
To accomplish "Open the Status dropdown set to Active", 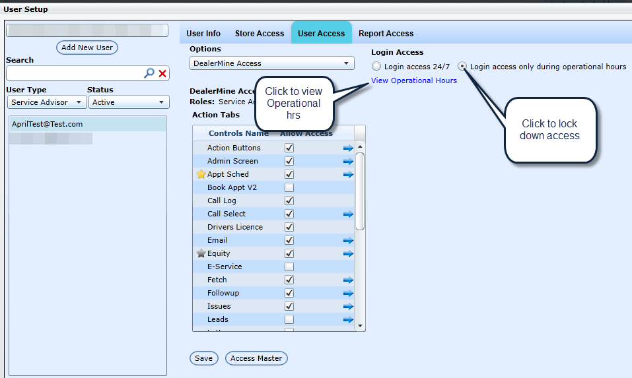I will [x=128, y=102].
